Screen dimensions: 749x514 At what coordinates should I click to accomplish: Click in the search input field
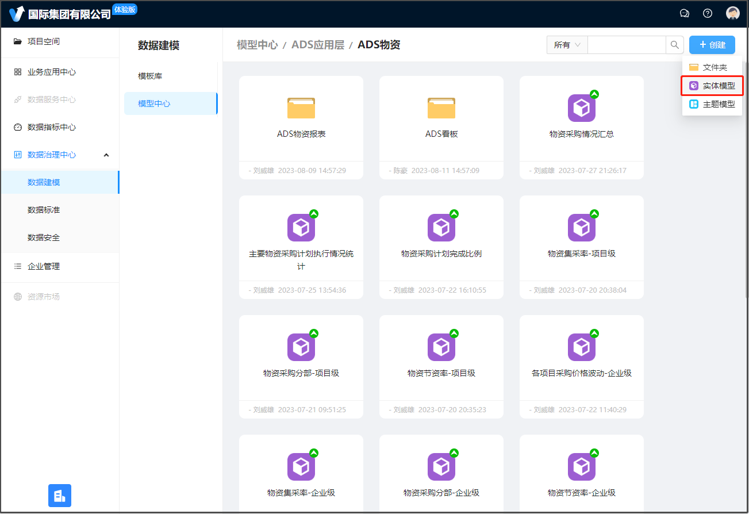[x=626, y=45]
